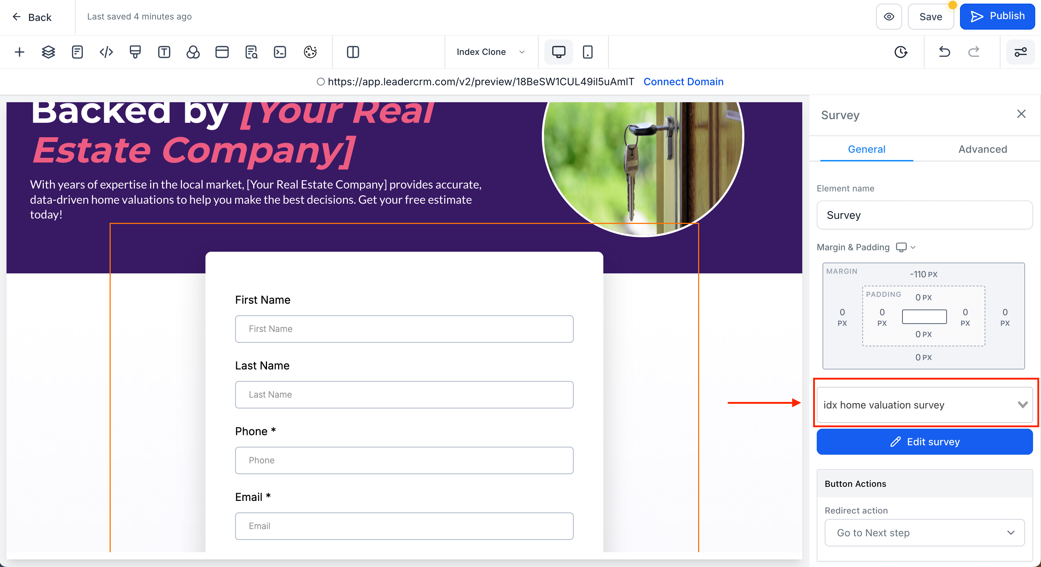Click the version history clock icon
Viewport: 1041px width, 567px height.
901,52
